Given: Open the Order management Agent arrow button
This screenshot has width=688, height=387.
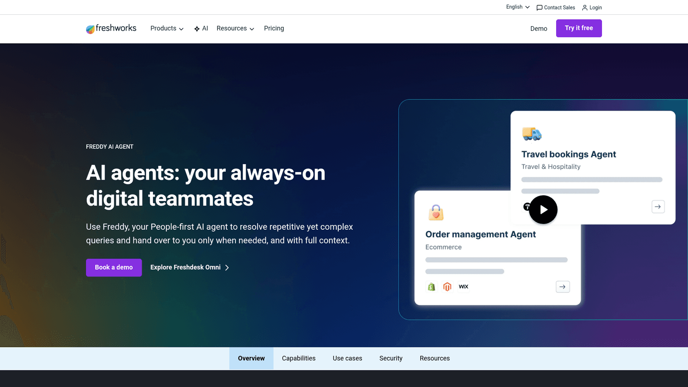Looking at the screenshot, I should coord(563,287).
